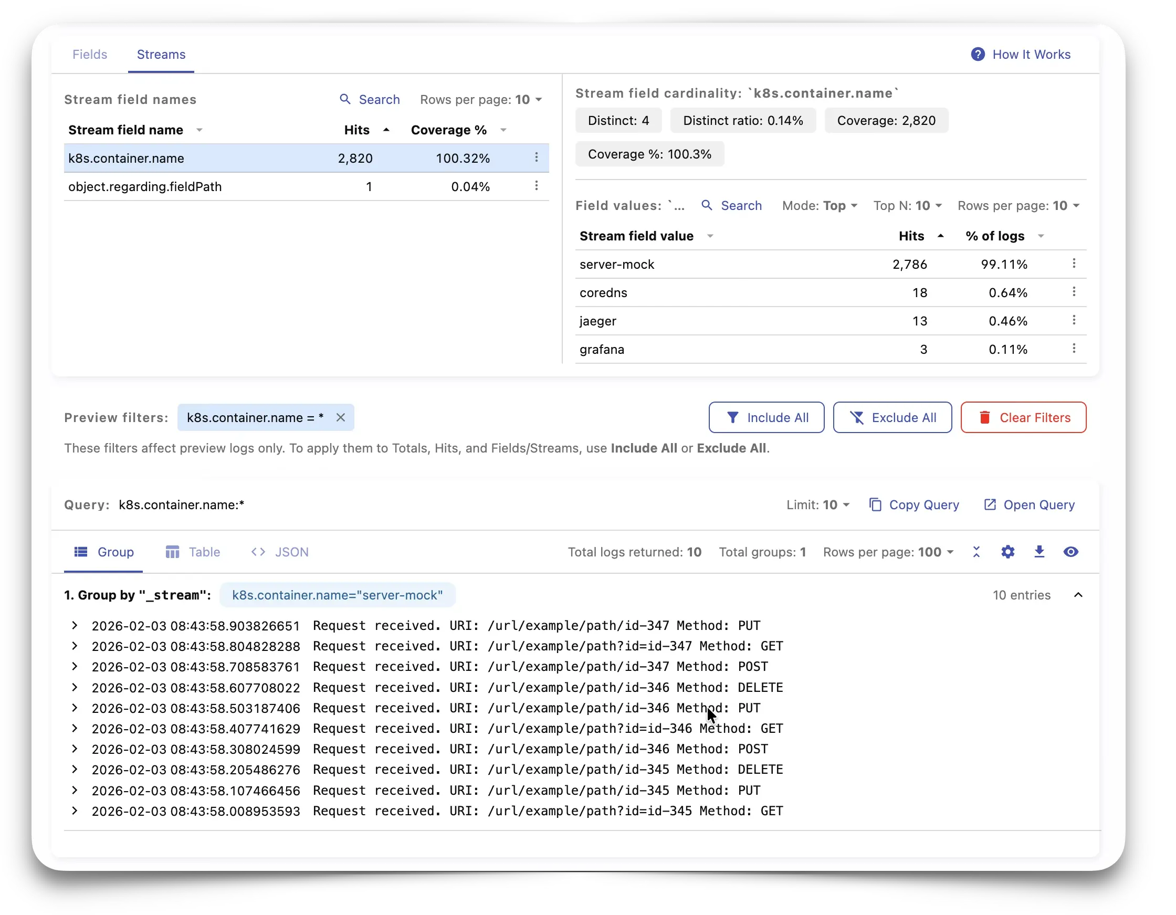Image resolution: width=1176 pixels, height=915 pixels.
Task: Click the Include All button
Action: [766, 417]
